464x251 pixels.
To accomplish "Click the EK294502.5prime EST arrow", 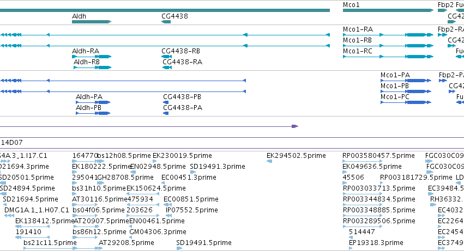I will click(x=269, y=161).
